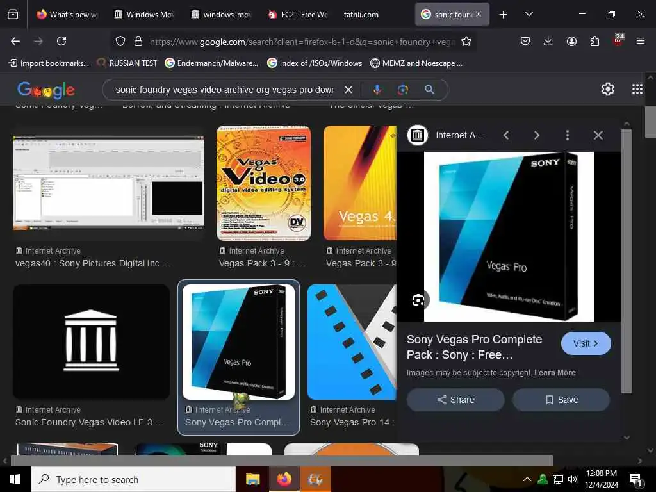Show site security padlock info
The width and height of the screenshot is (656, 492).
138,42
